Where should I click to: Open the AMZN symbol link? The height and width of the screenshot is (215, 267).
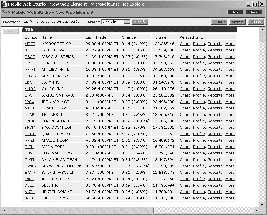click(x=30, y=140)
